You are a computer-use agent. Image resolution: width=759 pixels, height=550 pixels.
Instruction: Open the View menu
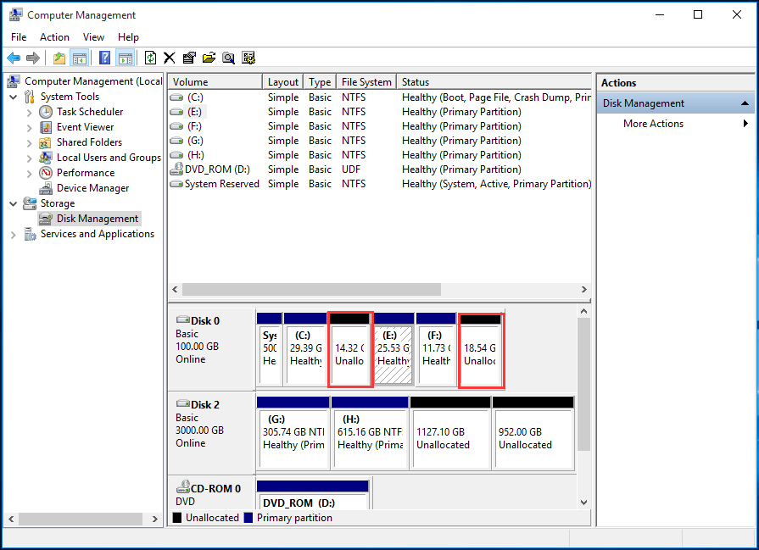pos(93,37)
